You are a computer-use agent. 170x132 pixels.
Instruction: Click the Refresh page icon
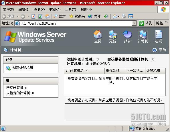point(40,17)
